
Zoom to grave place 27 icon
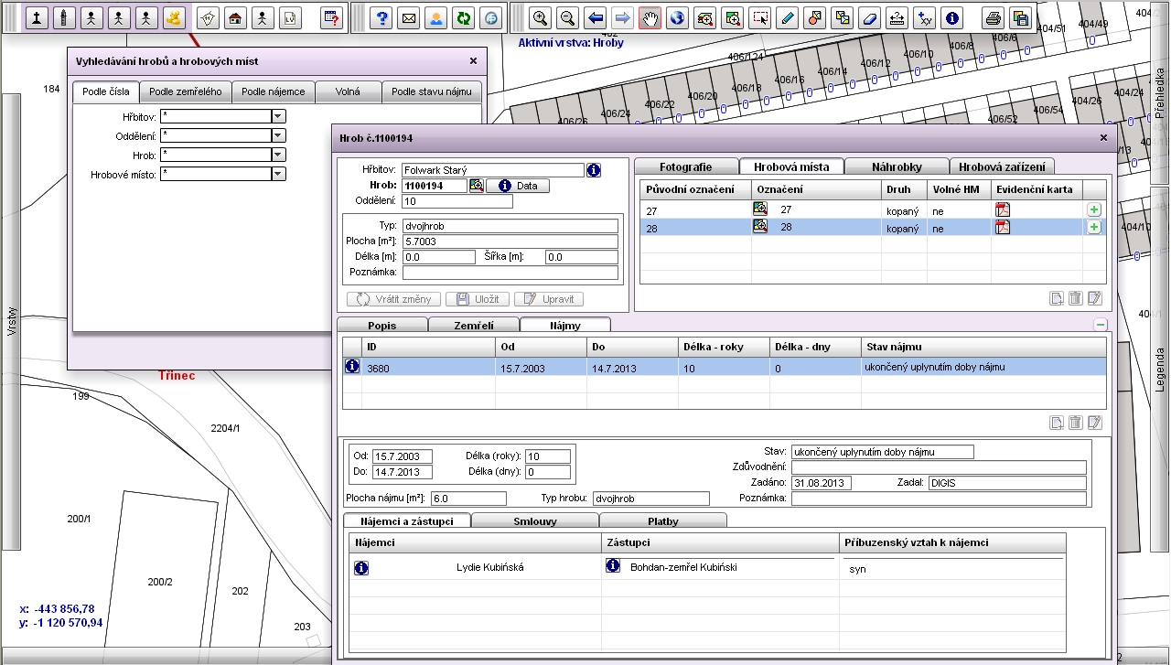pyautogui.click(x=760, y=209)
